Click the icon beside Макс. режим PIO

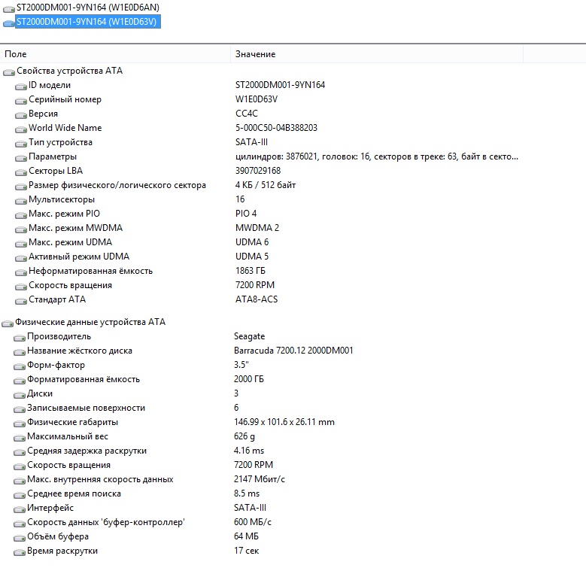pos(21,215)
